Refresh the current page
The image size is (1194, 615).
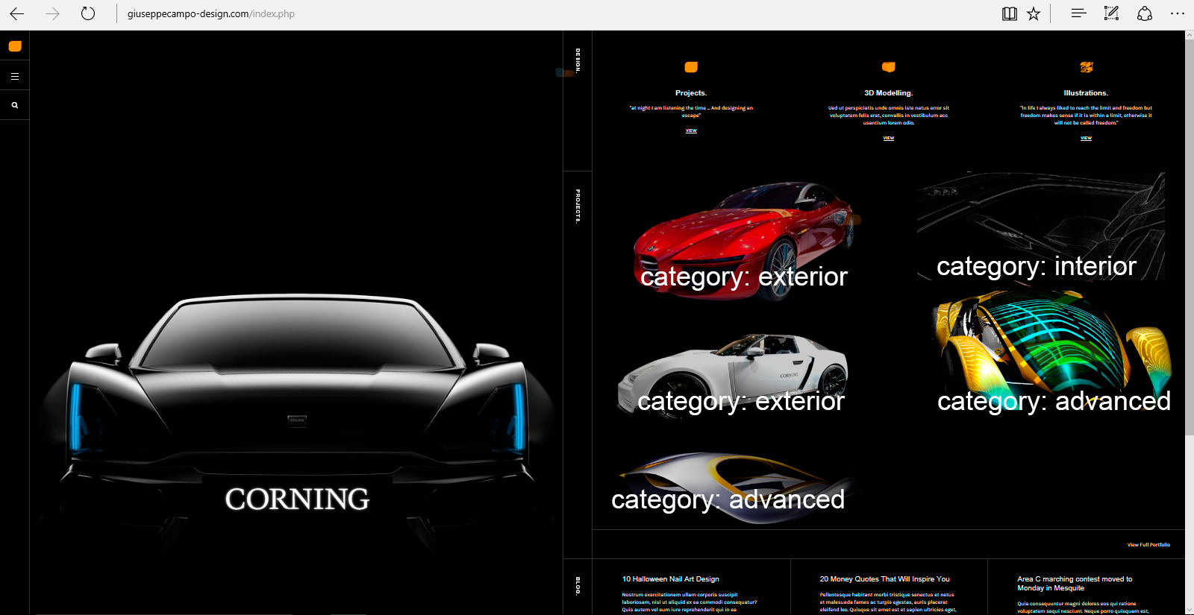(88, 13)
